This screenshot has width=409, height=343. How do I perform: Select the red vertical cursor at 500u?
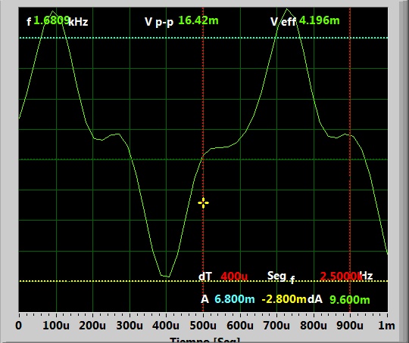point(203,159)
